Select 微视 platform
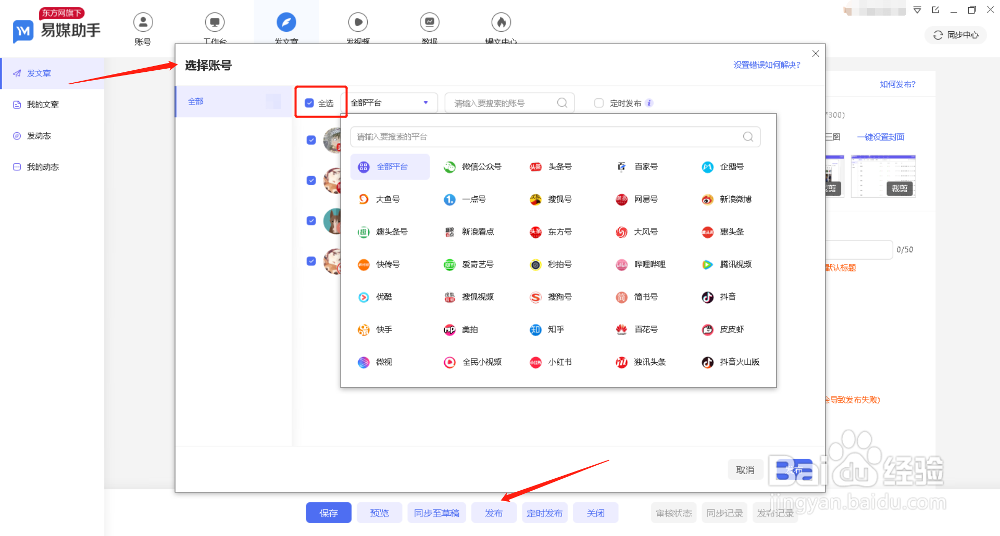This screenshot has height=536, width=1000. pyautogui.click(x=375, y=362)
